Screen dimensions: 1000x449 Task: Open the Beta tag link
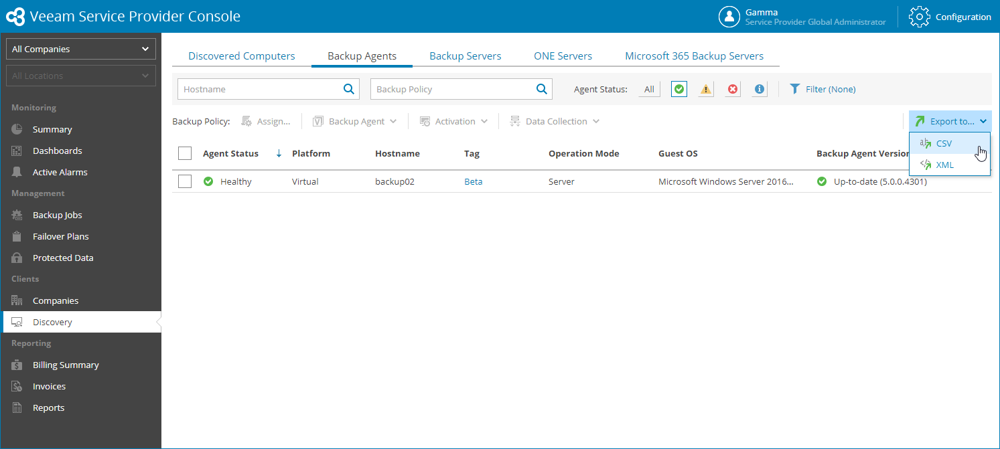[474, 181]
